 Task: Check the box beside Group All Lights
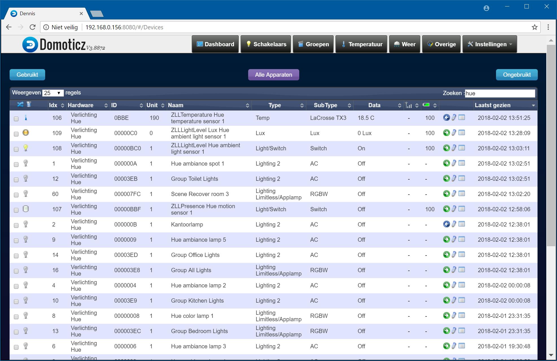(x=16, y=271)
